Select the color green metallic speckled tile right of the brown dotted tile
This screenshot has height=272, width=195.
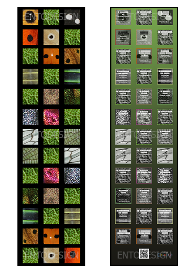coord(72,97)
